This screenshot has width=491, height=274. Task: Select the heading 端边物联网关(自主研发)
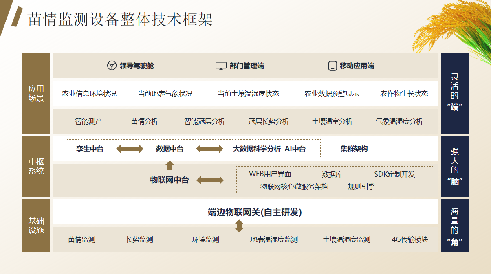(x=255, y=213)
